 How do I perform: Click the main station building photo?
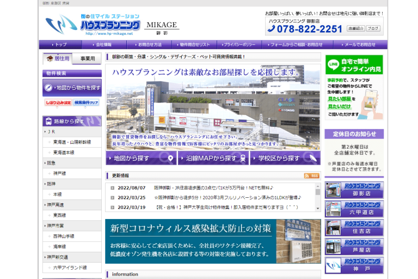213,107
